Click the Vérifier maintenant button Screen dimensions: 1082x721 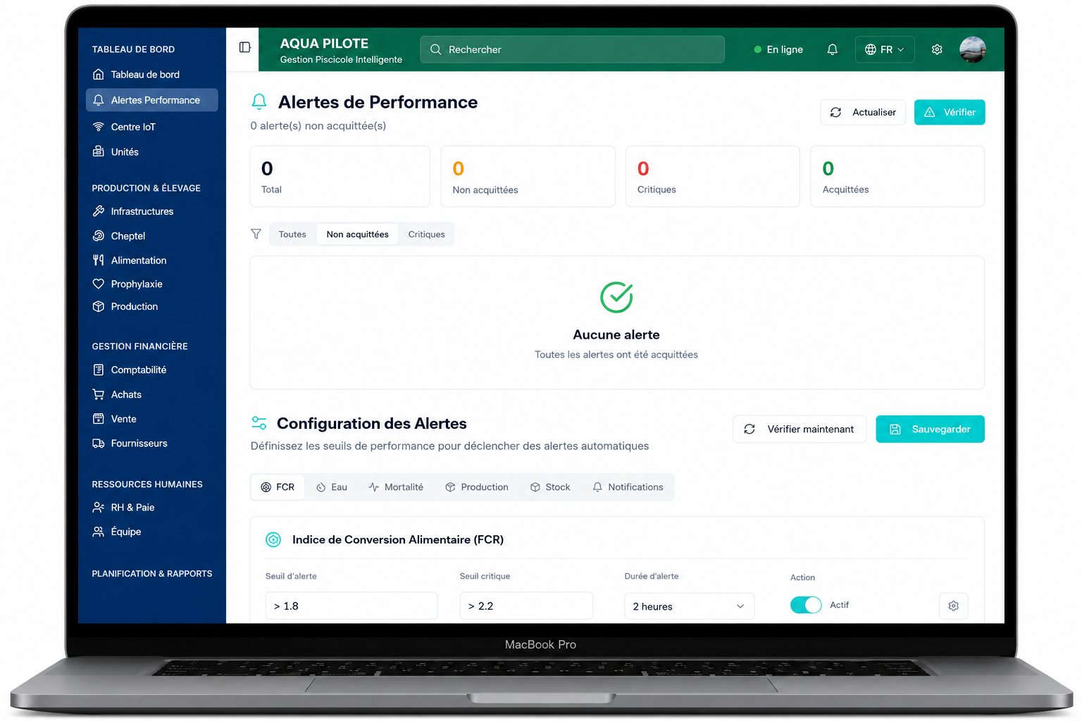tap(800, 429)
